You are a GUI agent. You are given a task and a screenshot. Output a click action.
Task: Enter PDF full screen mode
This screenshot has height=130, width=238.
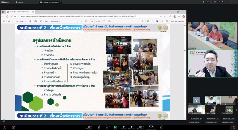pos(162,21)
